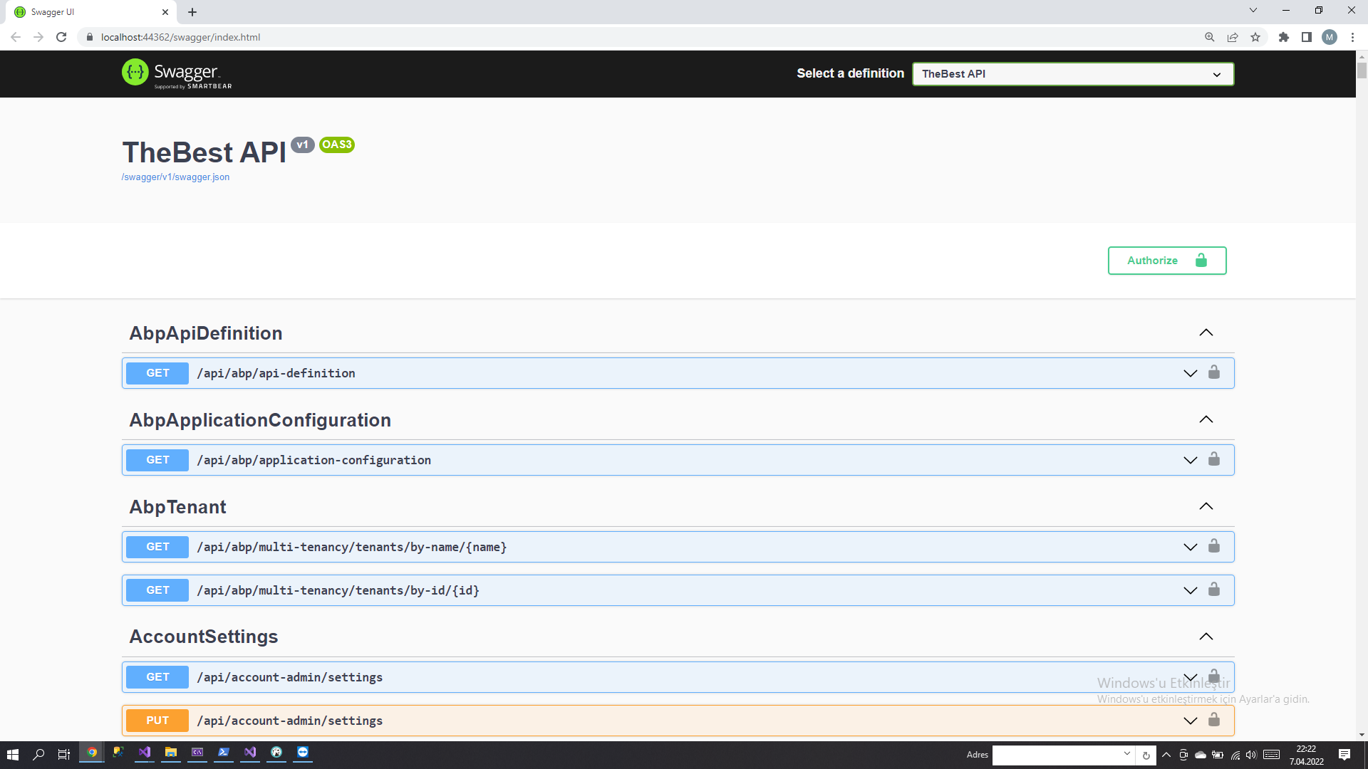Open File Explorer from the taskbar

tap(171, 753)
